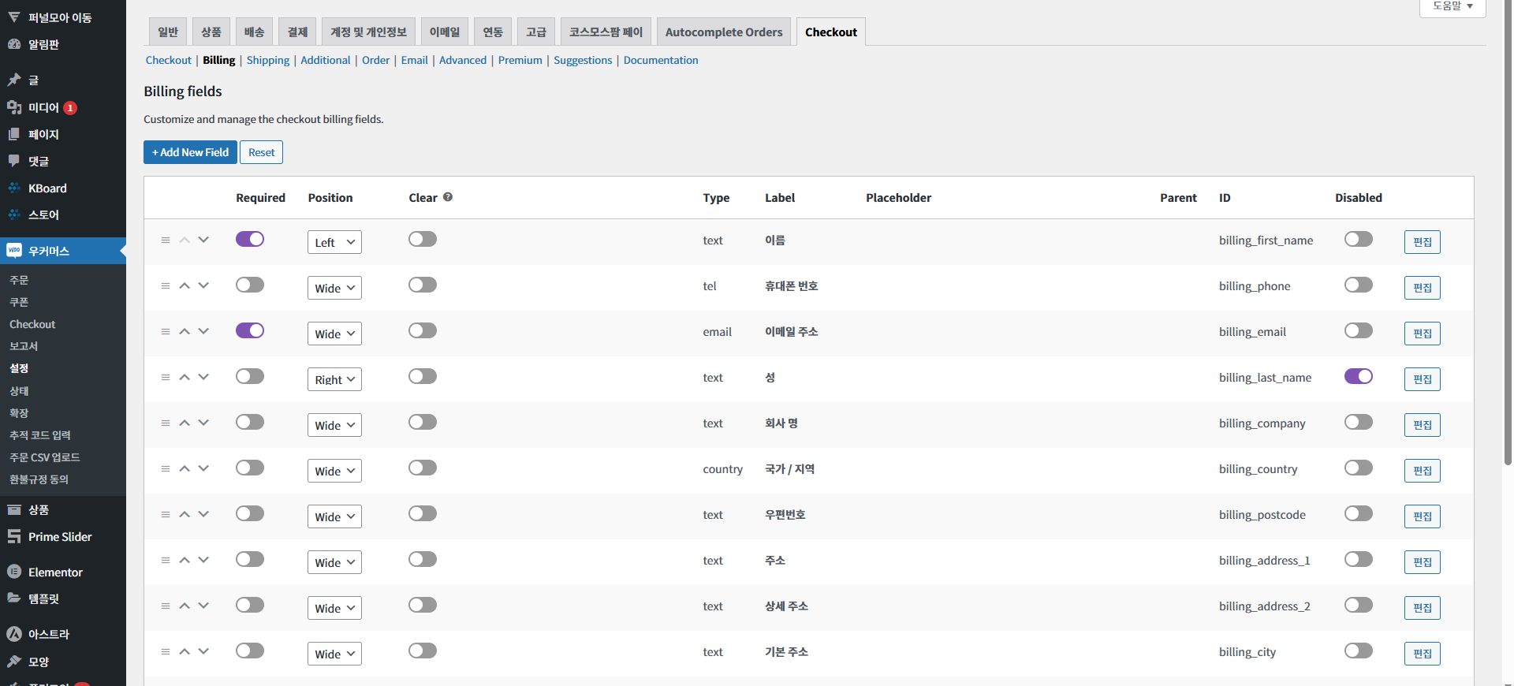Toggle Required switch for billing_country
1514x686 pixels.
250,468
